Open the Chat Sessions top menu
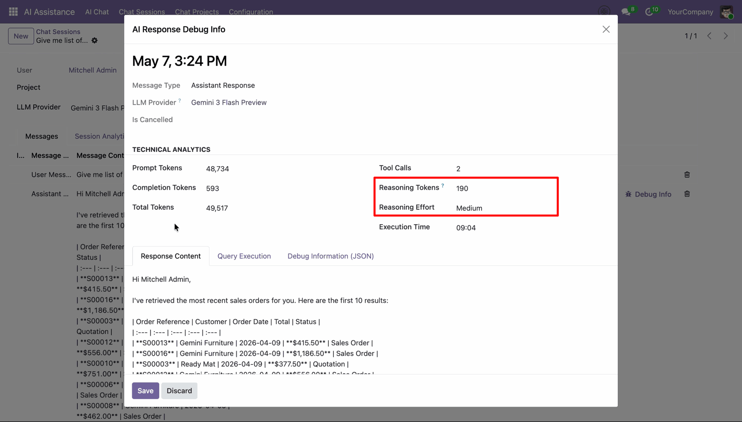Image resolution: width=742 pixels, height=422 pixels. [x=142, y=12]
